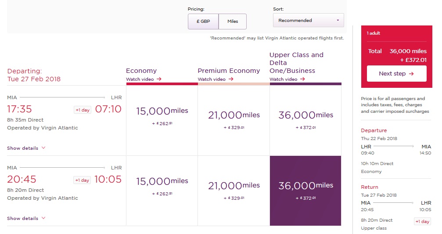This screenshot has width=442, height=234.
Task: Click selected purple Upper Class 36,000 miles cell
Action: point(305,191)
